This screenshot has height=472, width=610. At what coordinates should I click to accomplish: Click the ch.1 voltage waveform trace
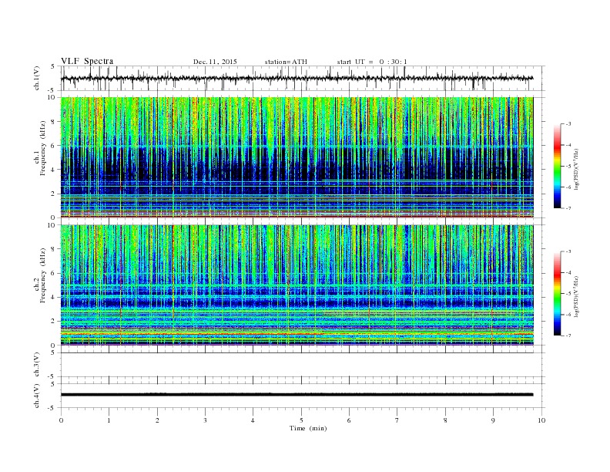pos(297,78)
